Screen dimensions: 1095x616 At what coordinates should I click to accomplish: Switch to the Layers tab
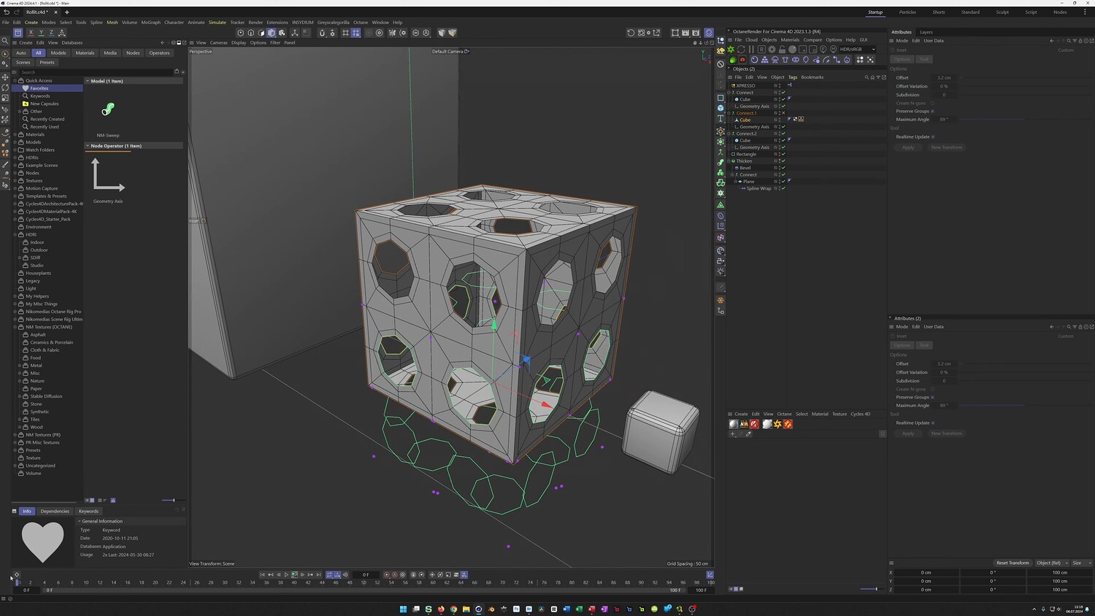(926, 32)
